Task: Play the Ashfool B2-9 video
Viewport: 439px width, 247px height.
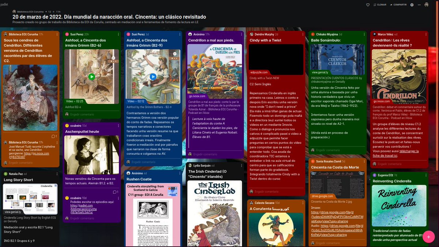Action: [153, 76]
